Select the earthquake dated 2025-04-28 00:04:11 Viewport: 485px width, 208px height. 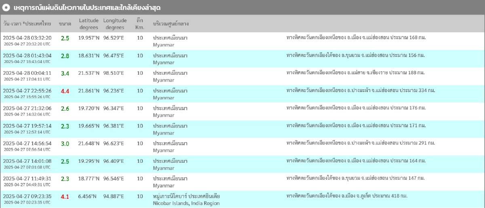pos(242,76)
